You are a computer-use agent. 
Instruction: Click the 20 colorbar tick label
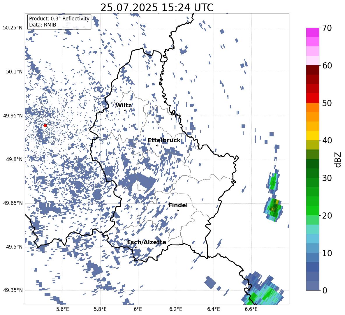click(x=327, y=216)
